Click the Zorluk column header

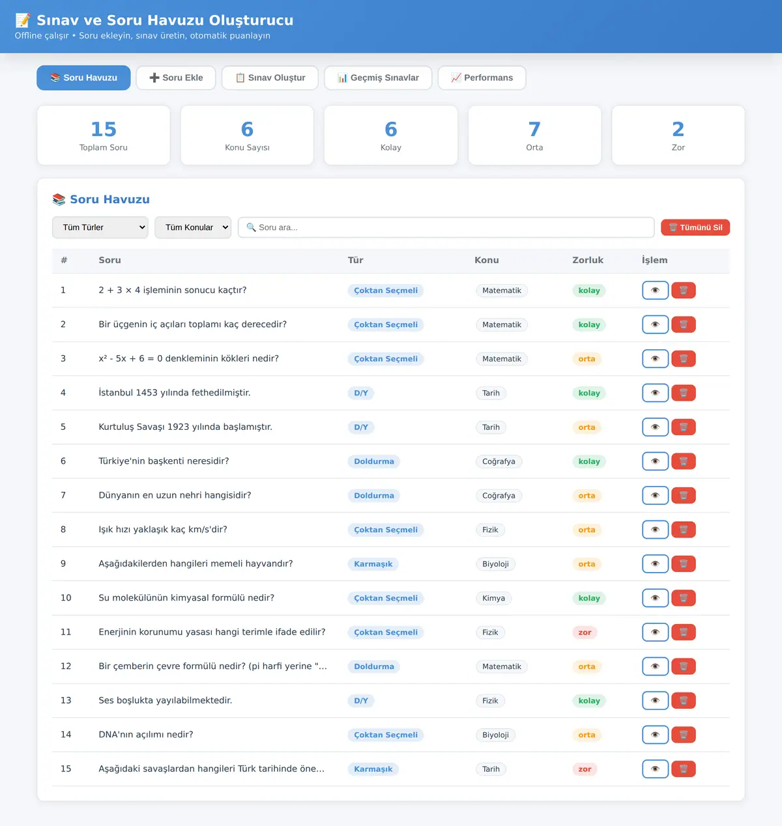pos(588,260)
